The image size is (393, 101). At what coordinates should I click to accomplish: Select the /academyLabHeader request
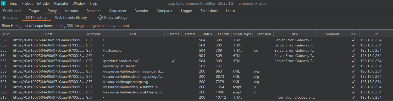[119, 66]
